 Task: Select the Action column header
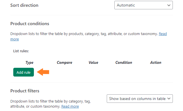(156, 63)
